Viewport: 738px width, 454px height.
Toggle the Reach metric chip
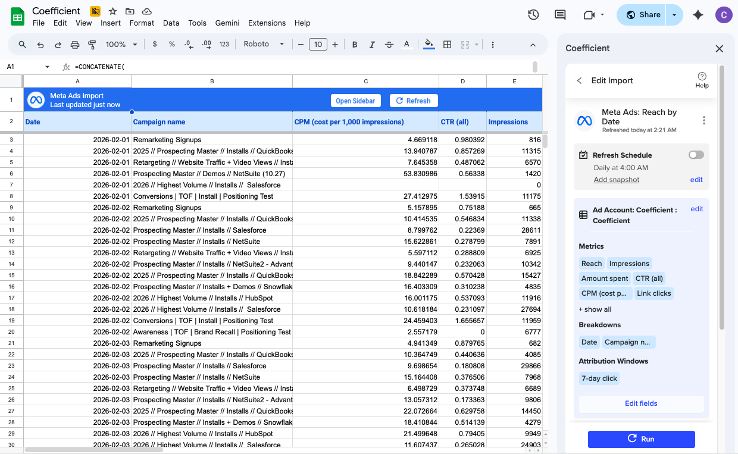[592, 263]
